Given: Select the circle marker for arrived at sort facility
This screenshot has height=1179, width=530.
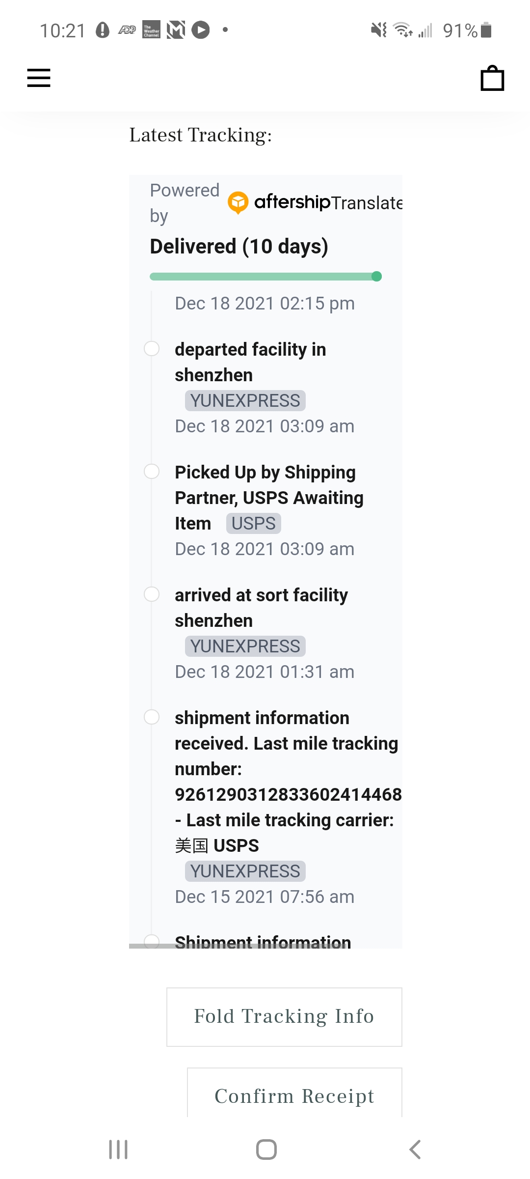Looking at the screenshot, I should tap(152, 594).
